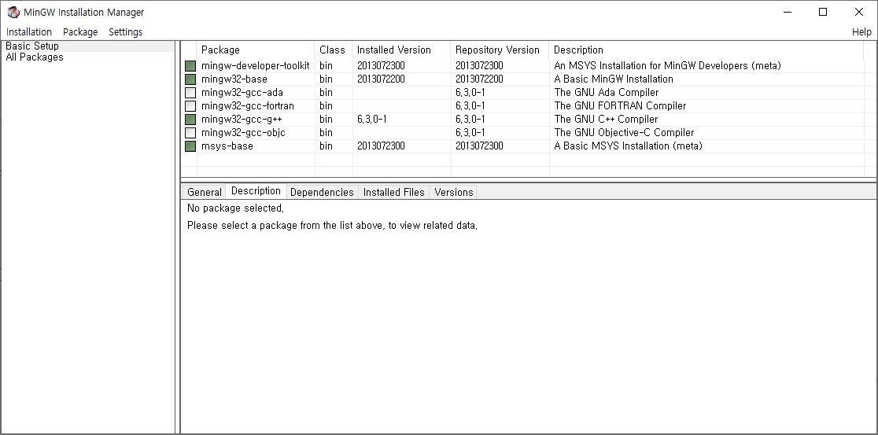Click the Repository Version column header

coord(500,50)
